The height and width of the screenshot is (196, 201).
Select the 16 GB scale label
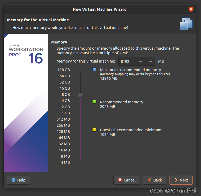click(65, 88)
